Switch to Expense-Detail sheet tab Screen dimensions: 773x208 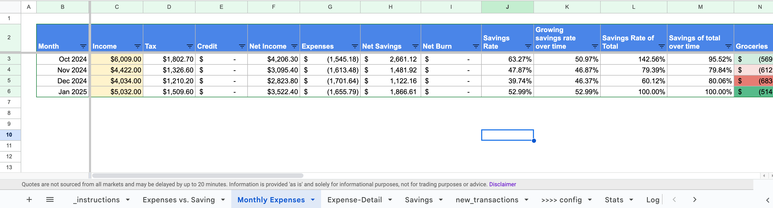click(x=354, y=200)
